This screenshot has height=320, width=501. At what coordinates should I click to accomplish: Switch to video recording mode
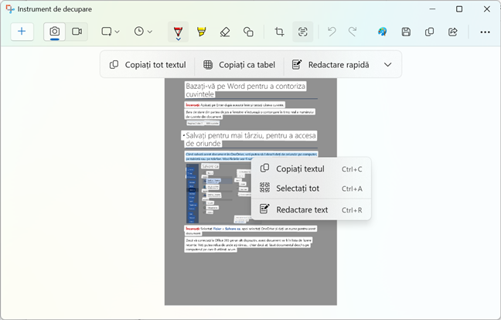point(77,32)
